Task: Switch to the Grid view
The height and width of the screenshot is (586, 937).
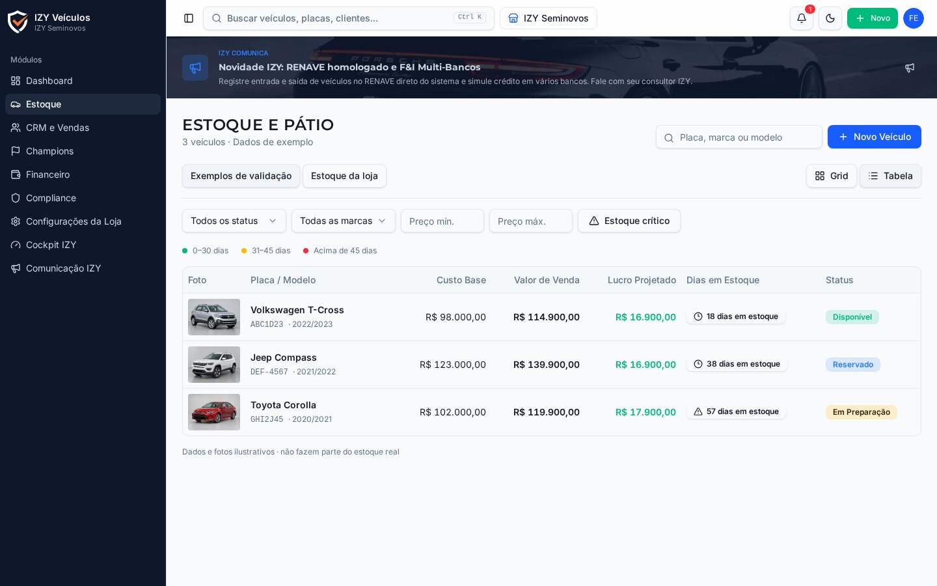Action: tap(832, 176)
